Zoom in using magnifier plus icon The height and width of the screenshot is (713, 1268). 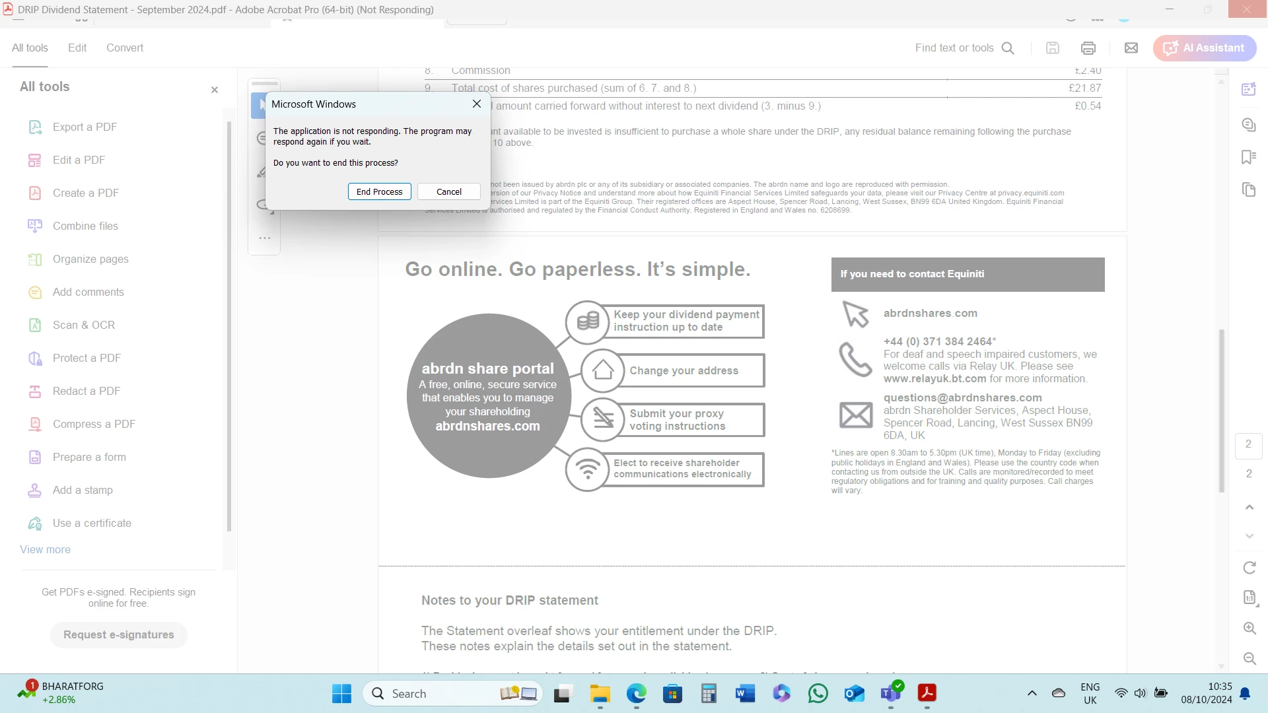1249,628
